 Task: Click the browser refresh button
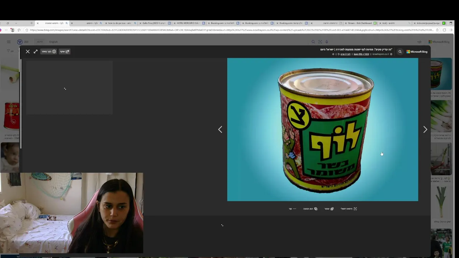coord(444,30)
